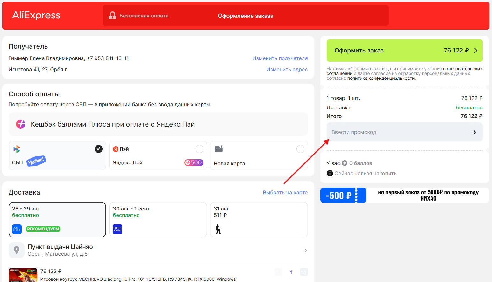Viewport: 492px width, 282px height.
Task: Click the '0 баллов' text
Action: 360,163
